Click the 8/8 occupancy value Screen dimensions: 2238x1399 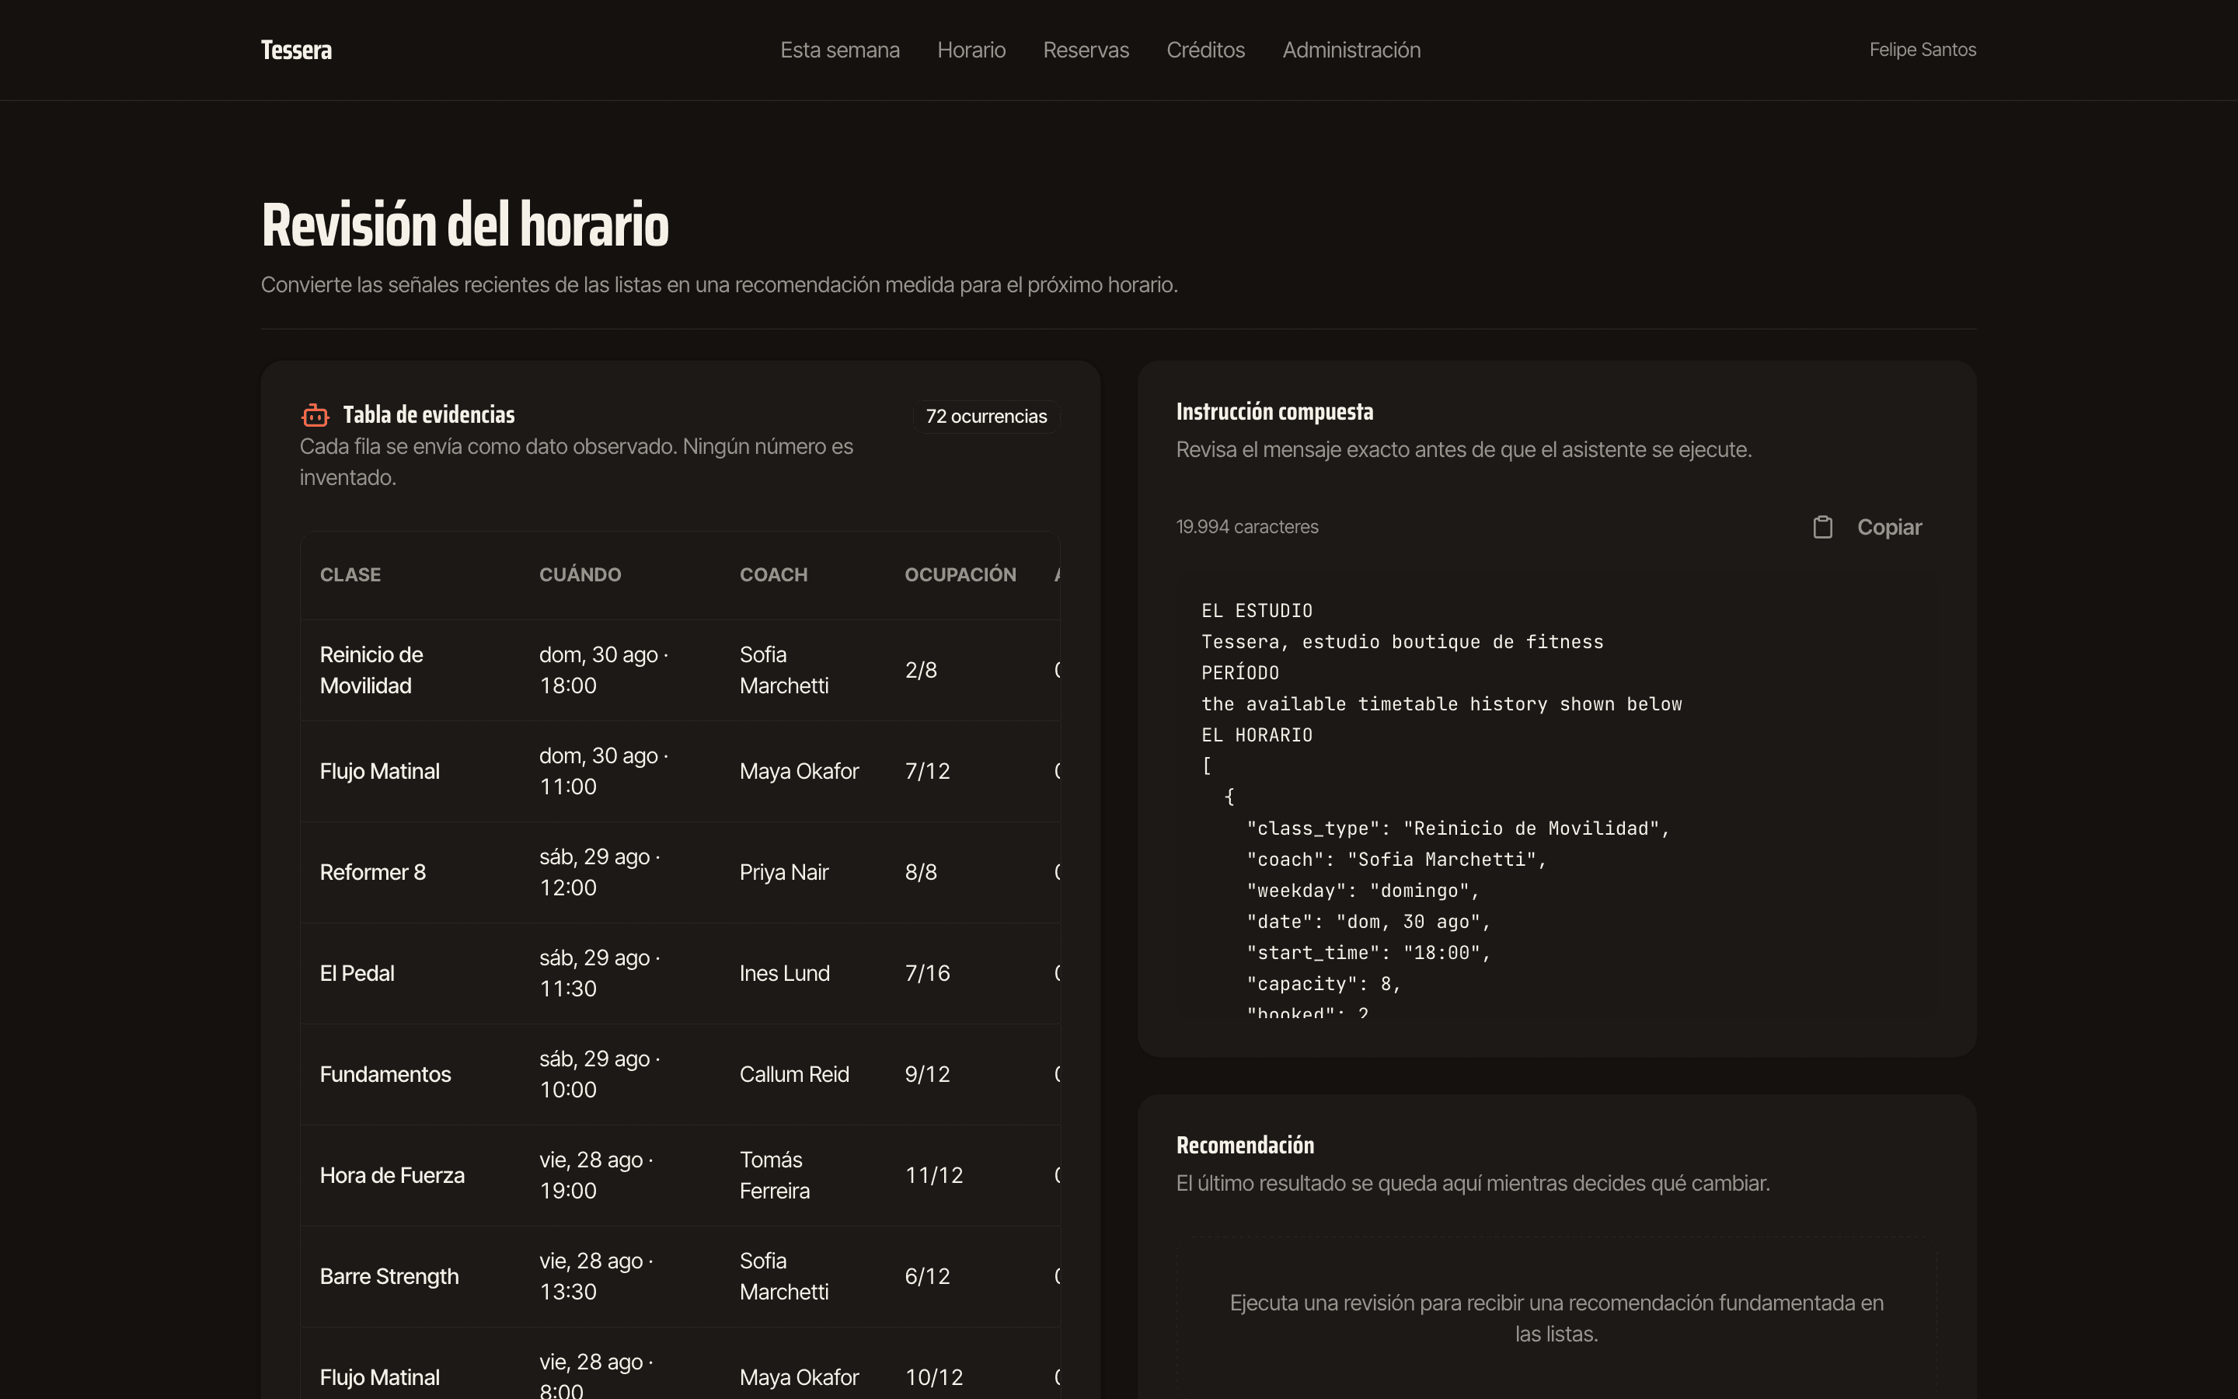[x=921, y=873]
